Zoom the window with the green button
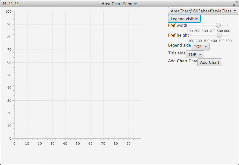239x165 pixels. point(17,4)
